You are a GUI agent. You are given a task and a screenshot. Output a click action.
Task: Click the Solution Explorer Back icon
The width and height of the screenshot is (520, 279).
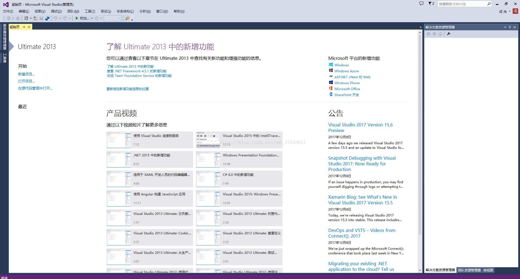pyautogui.click(x=428, y=34)
